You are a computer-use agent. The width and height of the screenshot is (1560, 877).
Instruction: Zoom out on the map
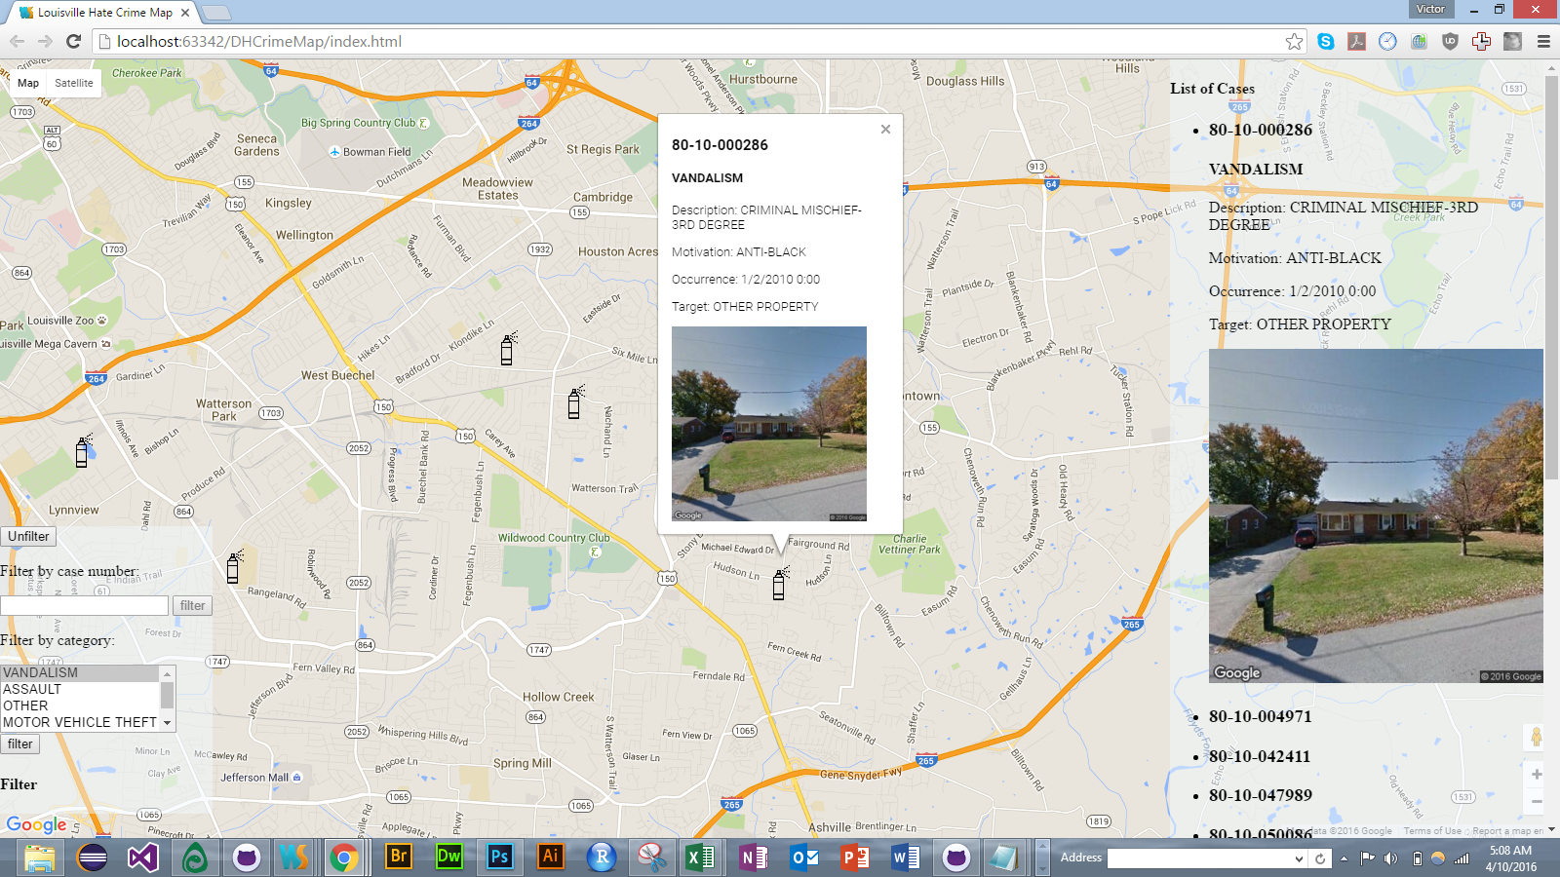1536,801
